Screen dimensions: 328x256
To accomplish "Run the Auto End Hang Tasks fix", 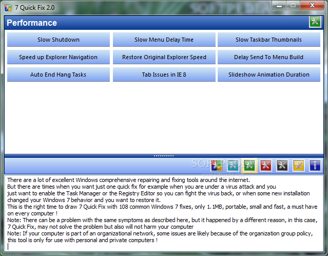I will (59, 75).
